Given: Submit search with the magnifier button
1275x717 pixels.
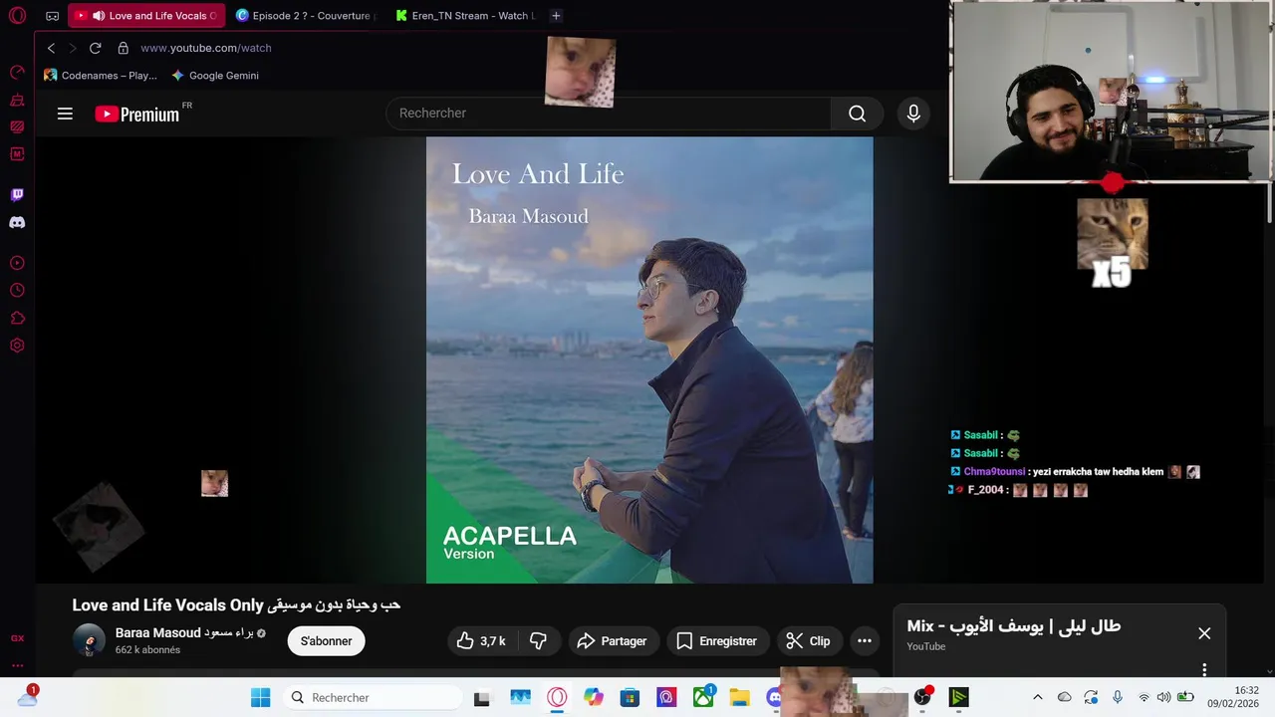Looking at the screenshot, I should click(857, 114).
